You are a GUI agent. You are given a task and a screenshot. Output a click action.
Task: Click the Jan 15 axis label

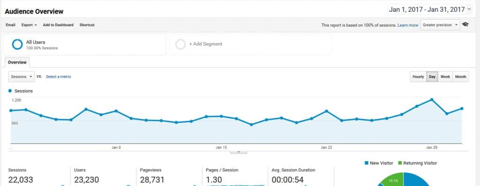click(221, 148)
